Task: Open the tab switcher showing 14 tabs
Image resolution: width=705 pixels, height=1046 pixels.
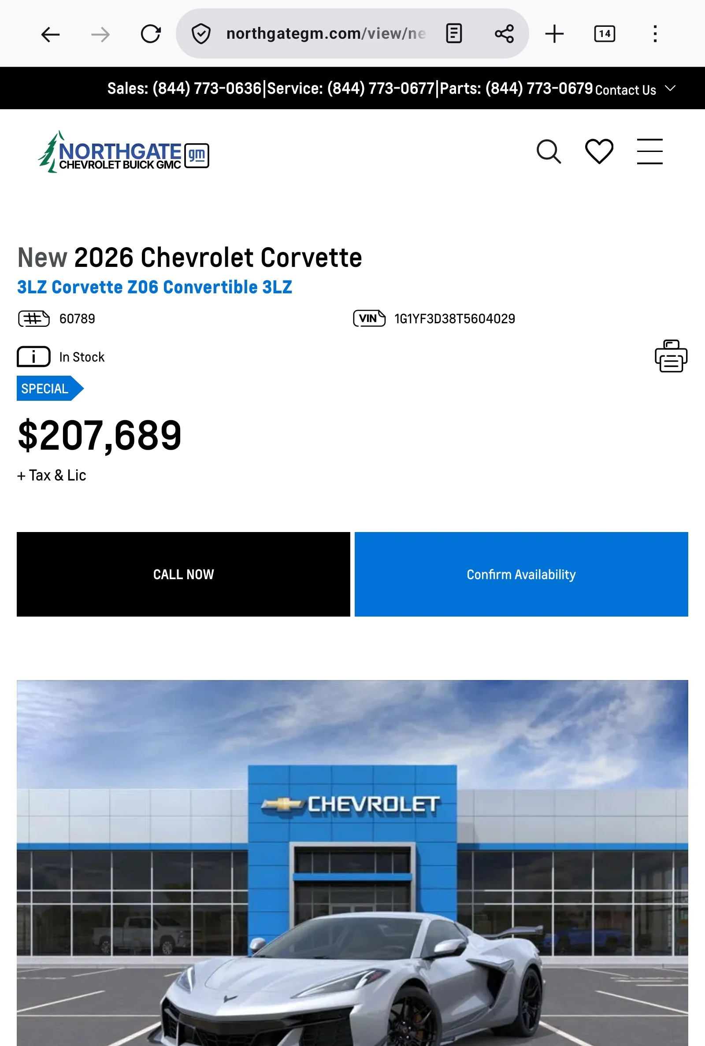Action: click(x=604, y=34)
